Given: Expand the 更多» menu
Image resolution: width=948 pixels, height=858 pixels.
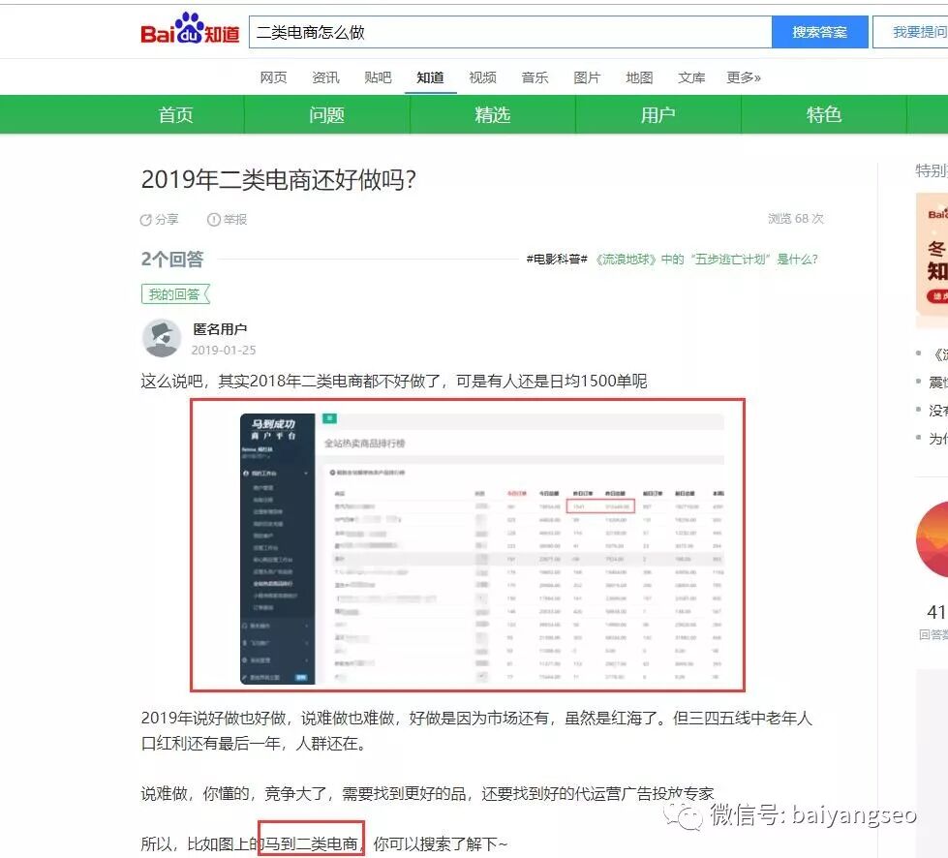Looking at the screenshot, I should [744, 77].
